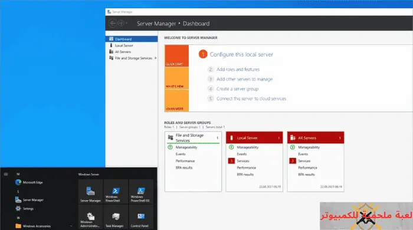Click BPA results in the Local Server tile
The image size is (413, 230).
click(245, 175)
